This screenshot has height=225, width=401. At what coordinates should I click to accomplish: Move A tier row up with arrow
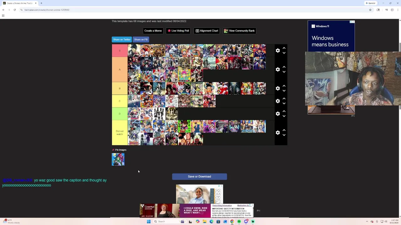(284, 67)
